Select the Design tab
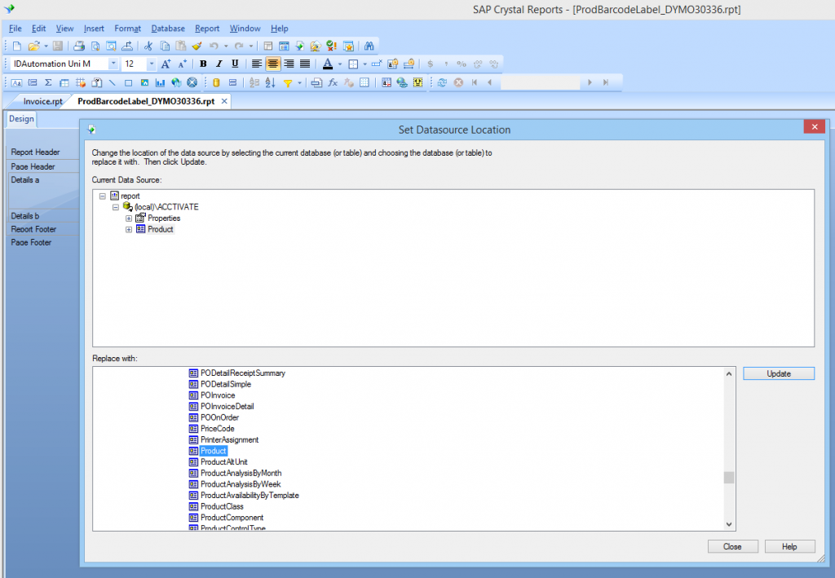The height and width of the screenshot is (578, 835). click(21, 119)
